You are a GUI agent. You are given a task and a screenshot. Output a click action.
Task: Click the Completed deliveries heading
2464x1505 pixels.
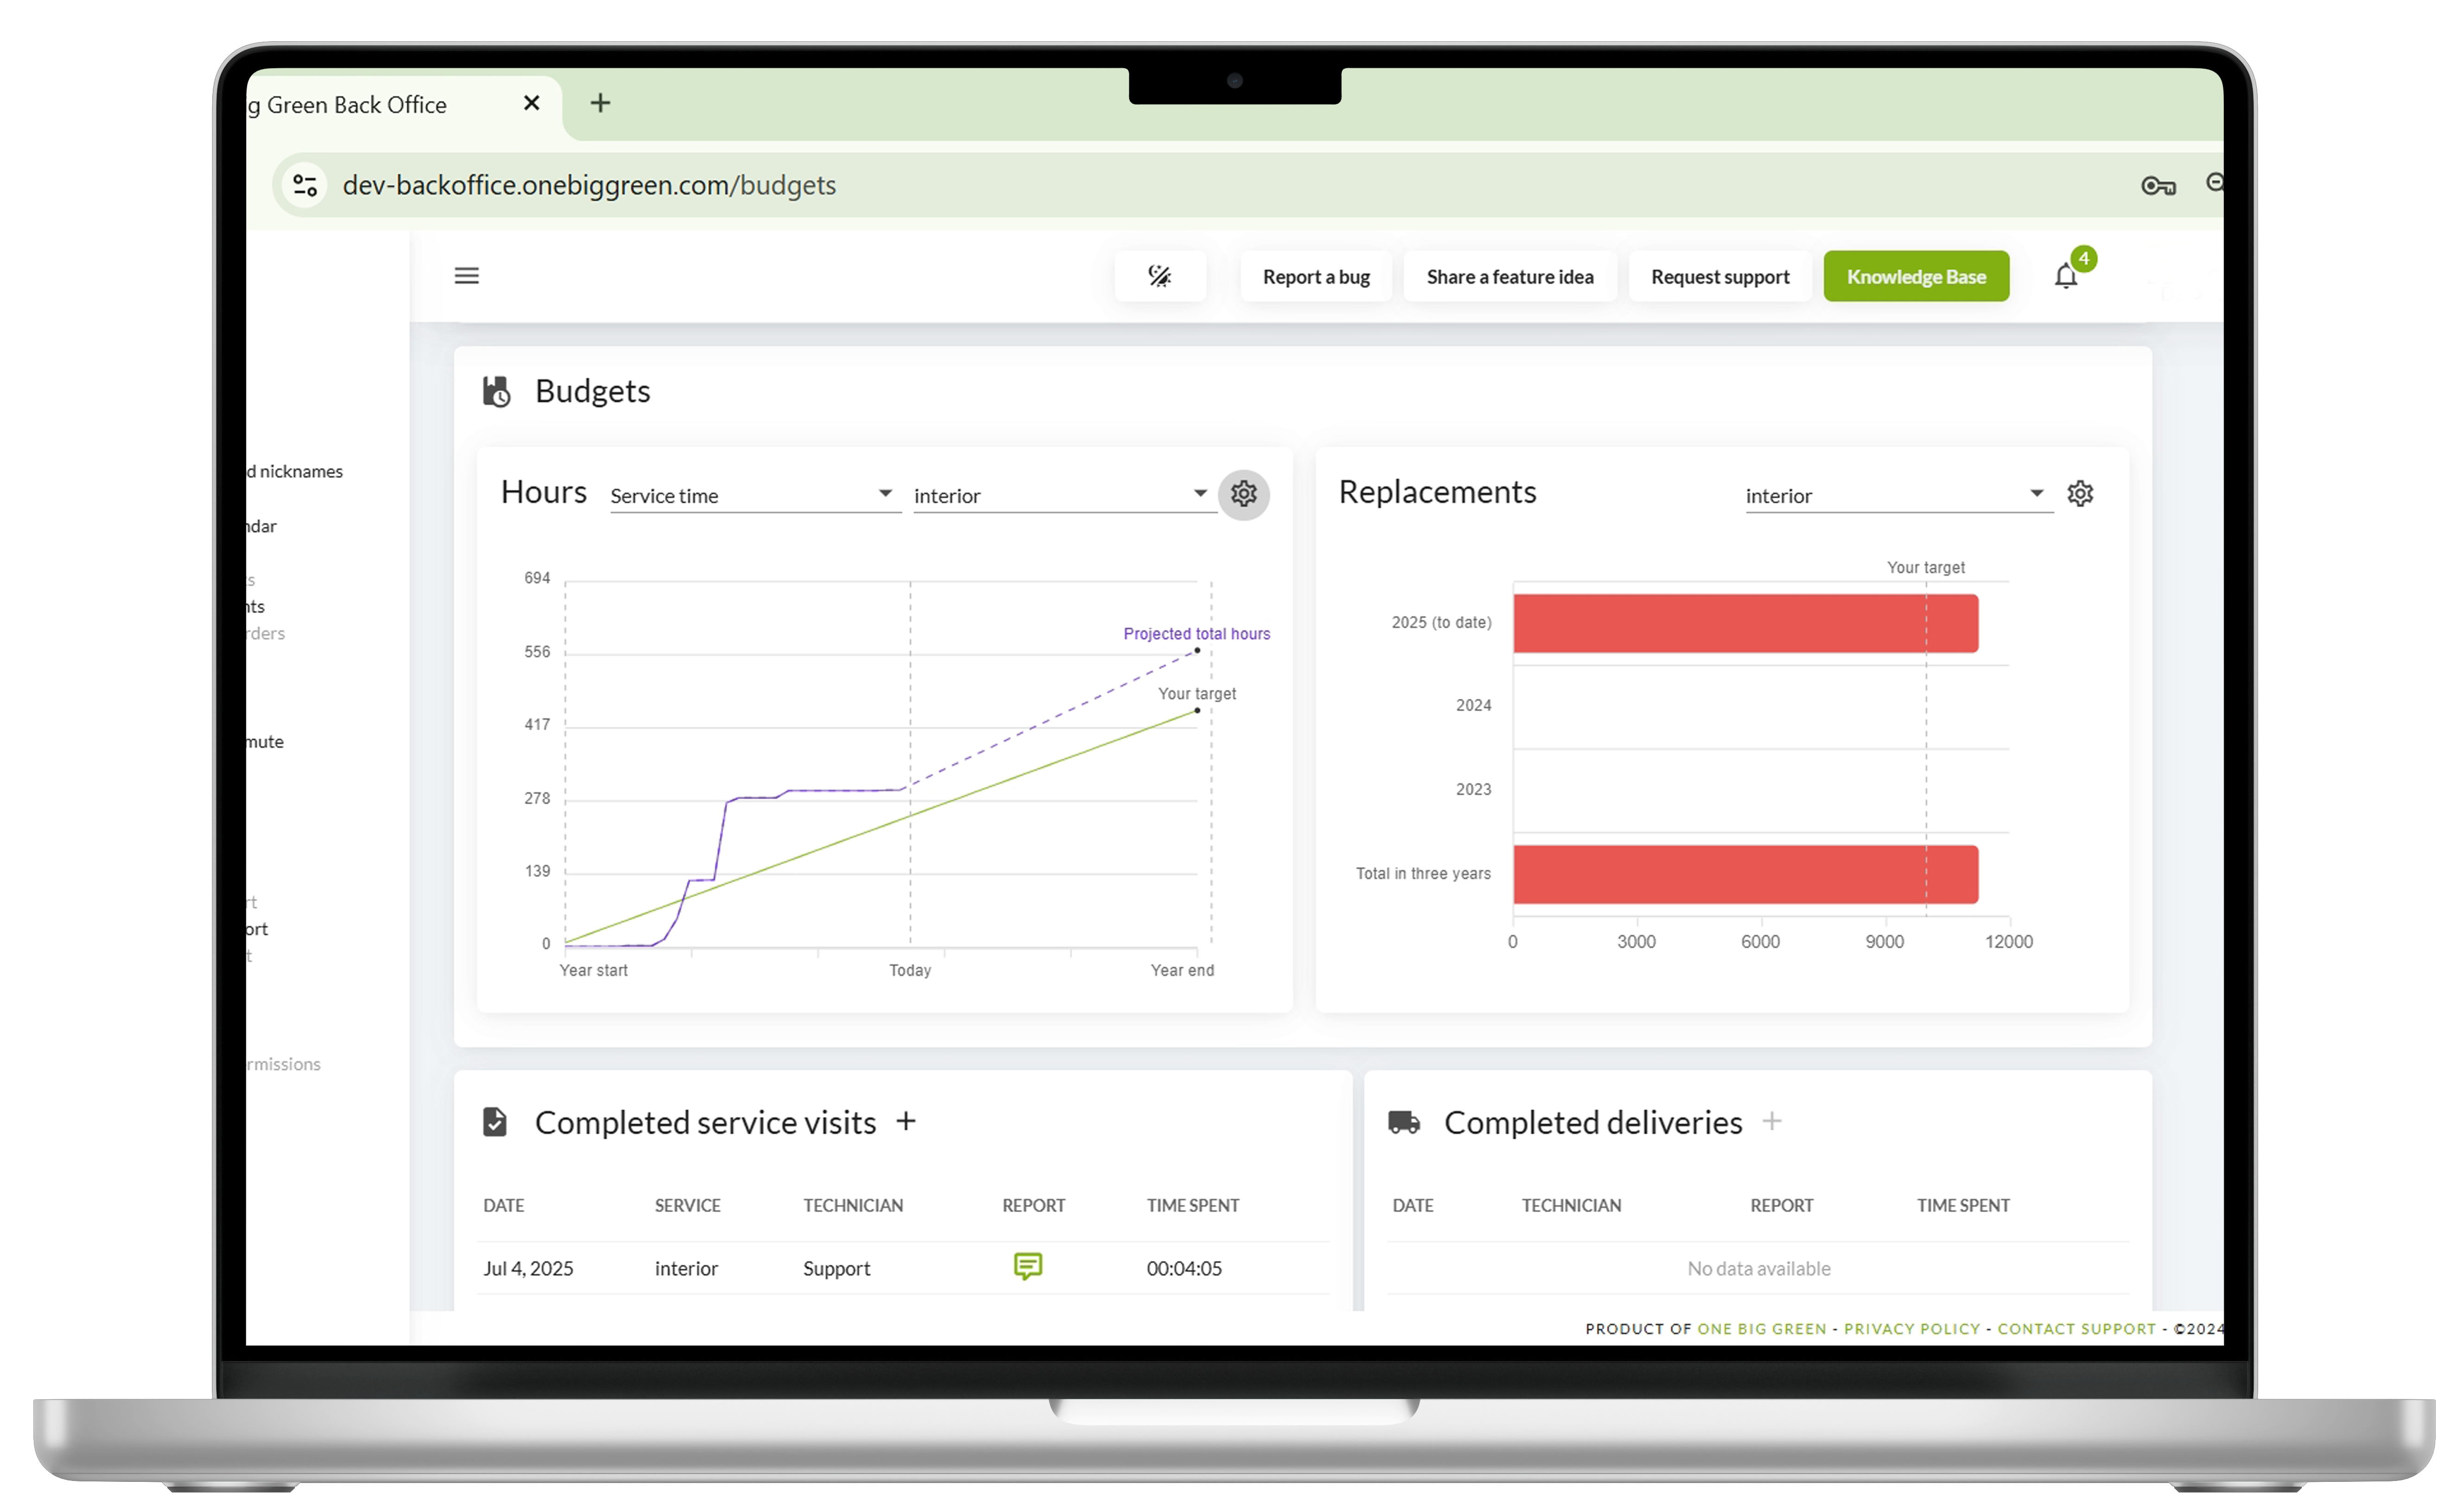(1592, 1122)
